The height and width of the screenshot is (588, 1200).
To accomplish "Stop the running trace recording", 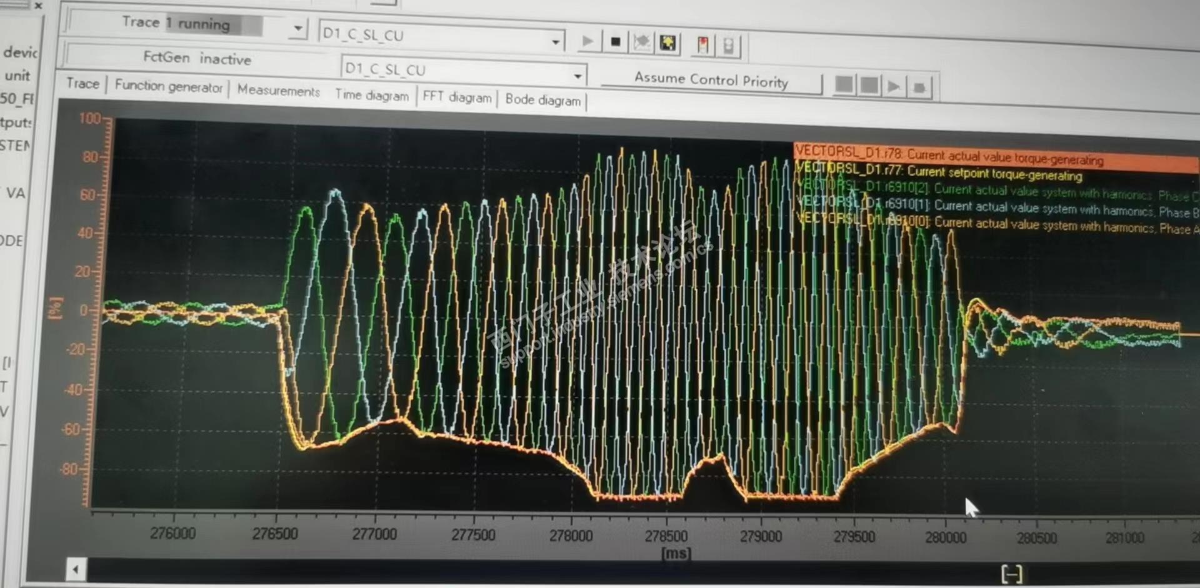I will [616, 42].
